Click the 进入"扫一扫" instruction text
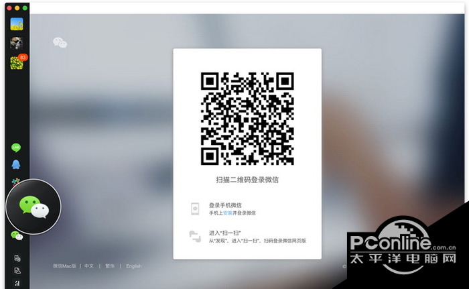The width and height of the screenshot is (469, 289). (225, 233)
